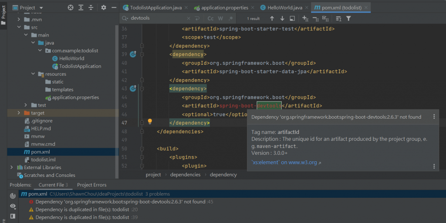446x223 pixels.
Task: Click the new line icon in search bar
Action: coord(197,18)
